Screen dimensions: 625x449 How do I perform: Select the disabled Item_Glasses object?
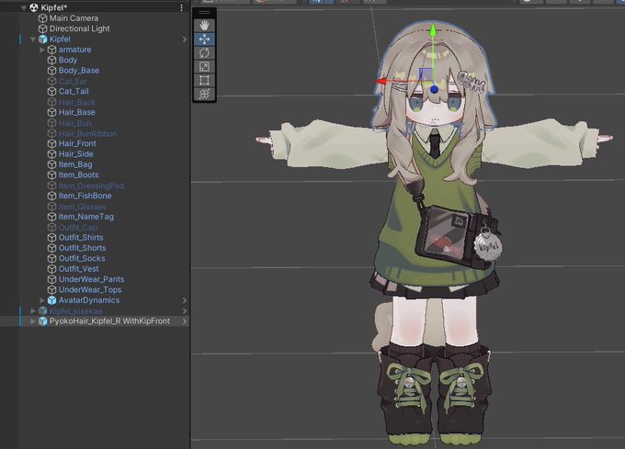point(83,207)
